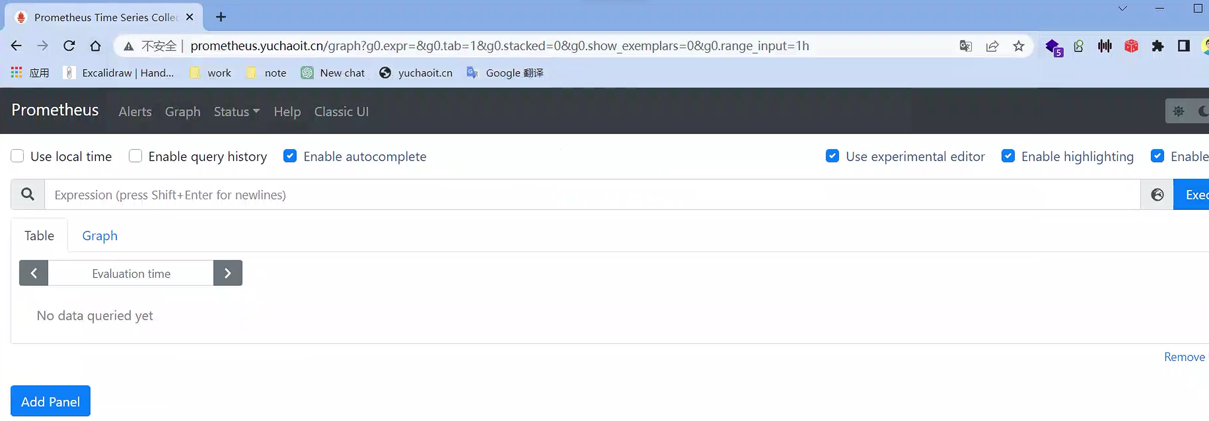The width and height of the screenshot is (1209, 421).
Task: Check Enable query history
Action: coord(135,156)
